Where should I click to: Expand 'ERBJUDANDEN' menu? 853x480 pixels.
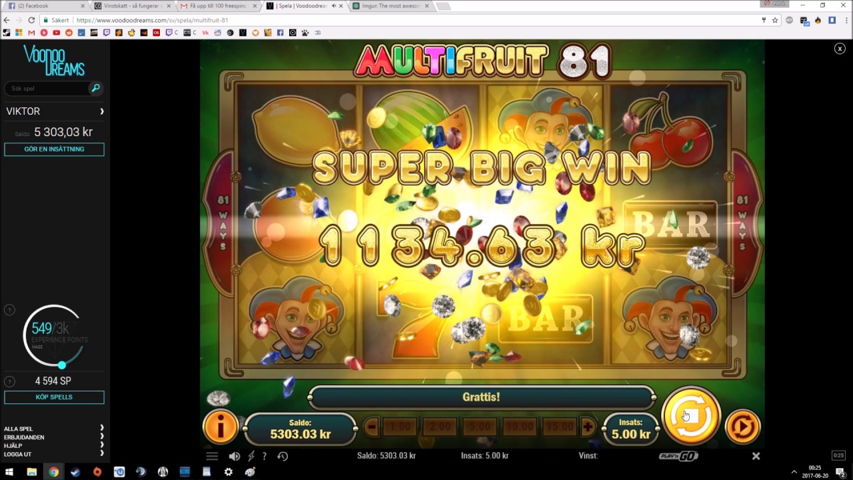tap(54, 437)
